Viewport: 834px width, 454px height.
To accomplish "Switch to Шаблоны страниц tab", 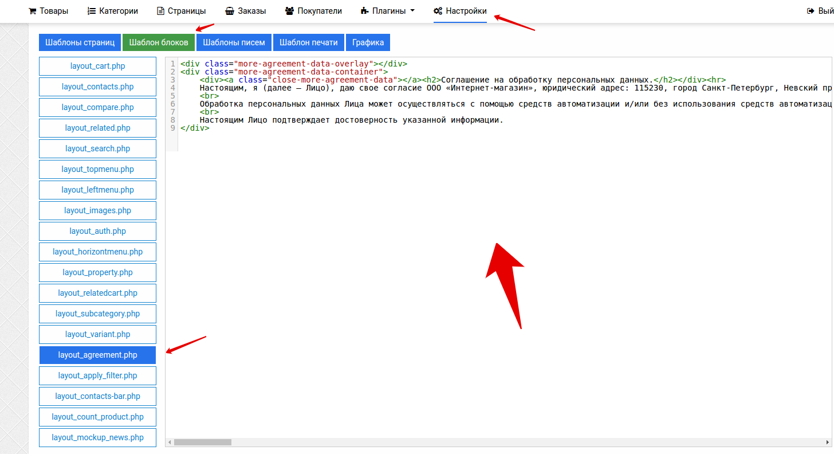I will (80, 42).
